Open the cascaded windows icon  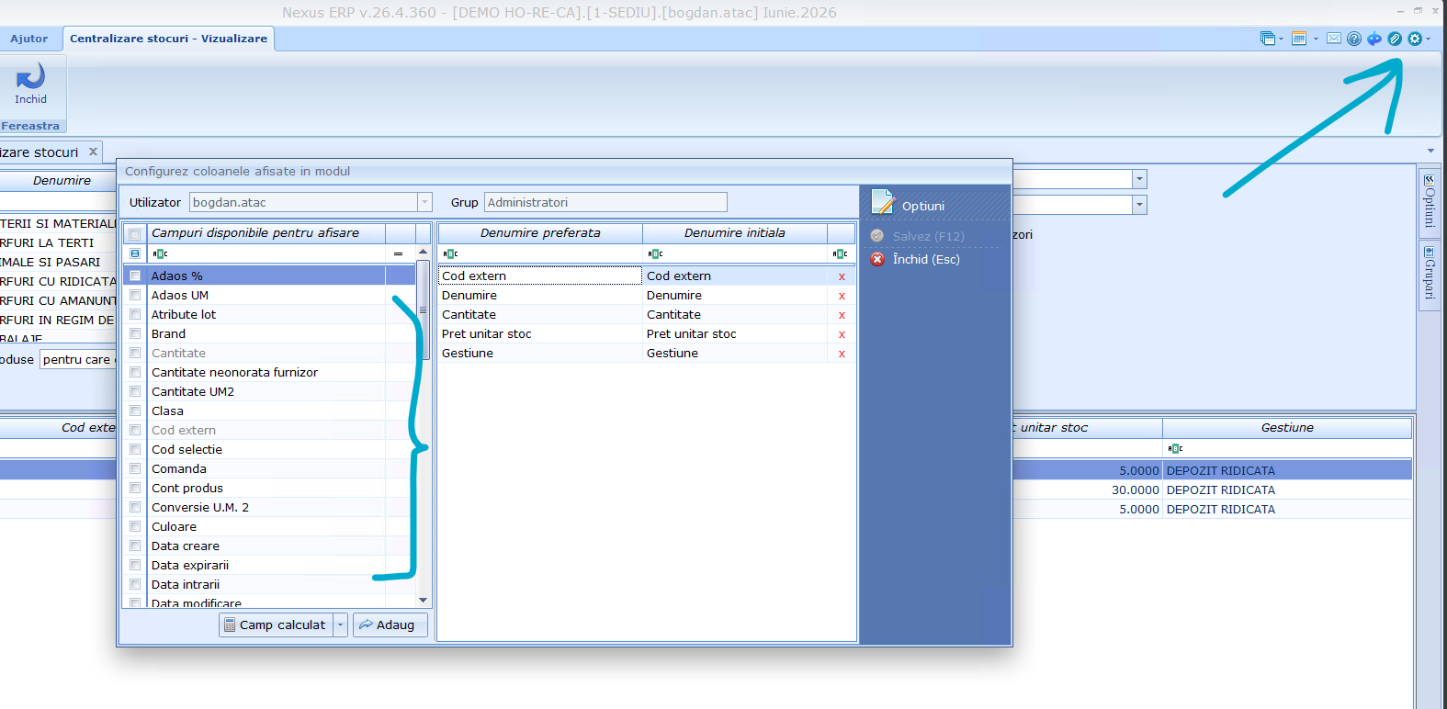(x=1268, y=39)
